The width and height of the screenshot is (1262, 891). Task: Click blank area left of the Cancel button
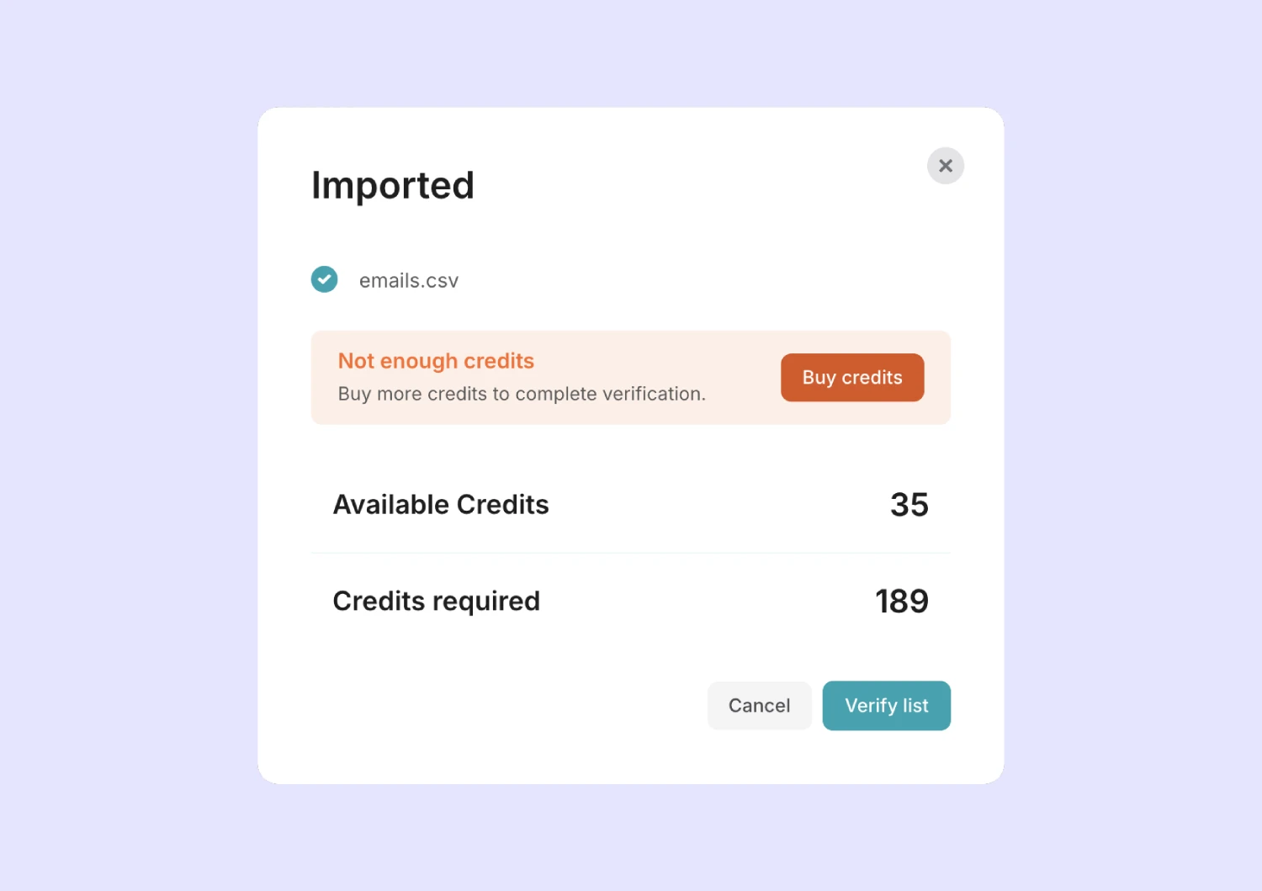click(505, 705)
